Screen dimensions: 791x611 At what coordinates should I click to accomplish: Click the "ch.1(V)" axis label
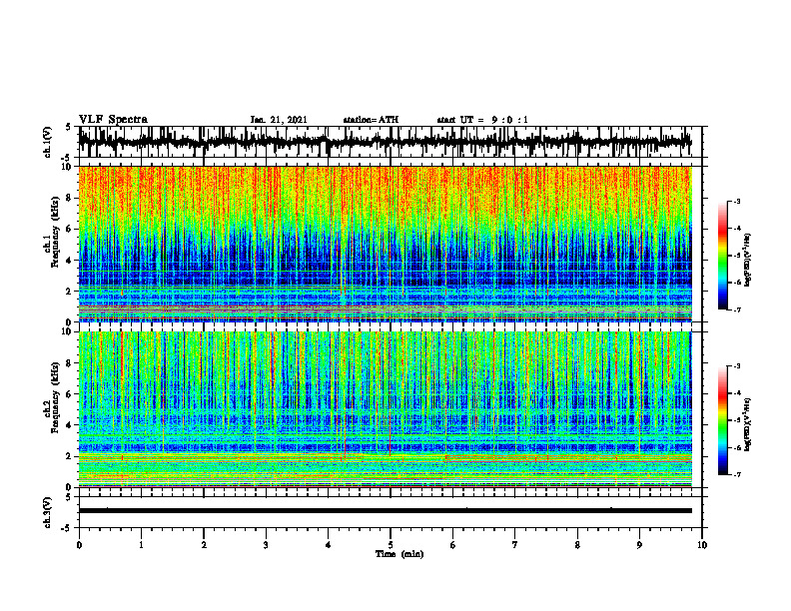click(48, 142)
